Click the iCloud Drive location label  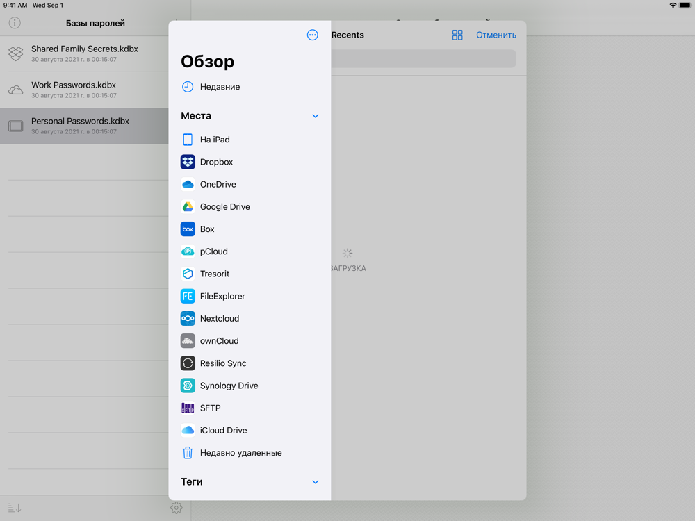[x=223, y=431]
